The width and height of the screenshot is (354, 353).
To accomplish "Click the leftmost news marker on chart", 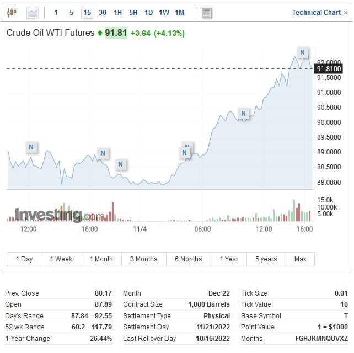I will click(31, 147).
